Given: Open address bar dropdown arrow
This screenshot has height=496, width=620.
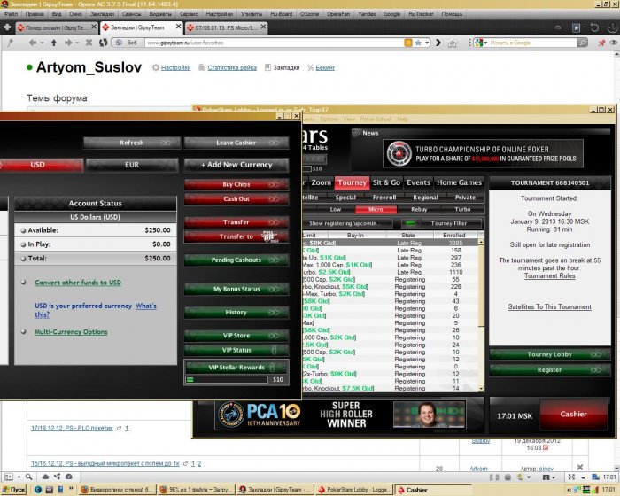Looking at the screenshot, I should (x=427, y=43).
